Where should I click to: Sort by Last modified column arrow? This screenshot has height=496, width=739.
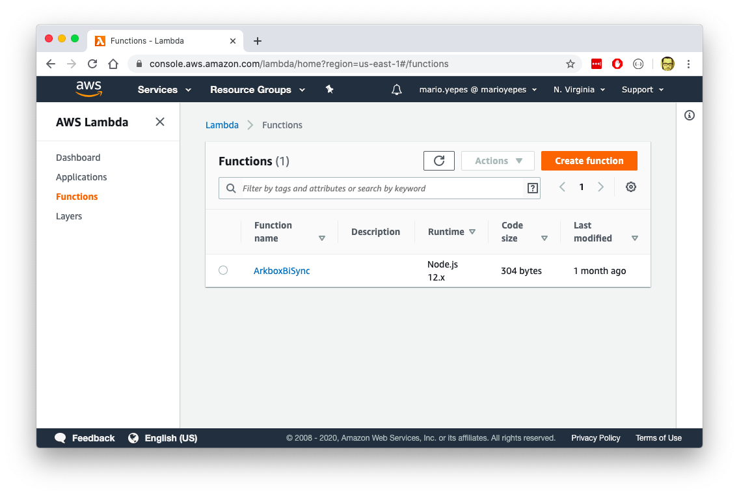[x=635, y=238]
